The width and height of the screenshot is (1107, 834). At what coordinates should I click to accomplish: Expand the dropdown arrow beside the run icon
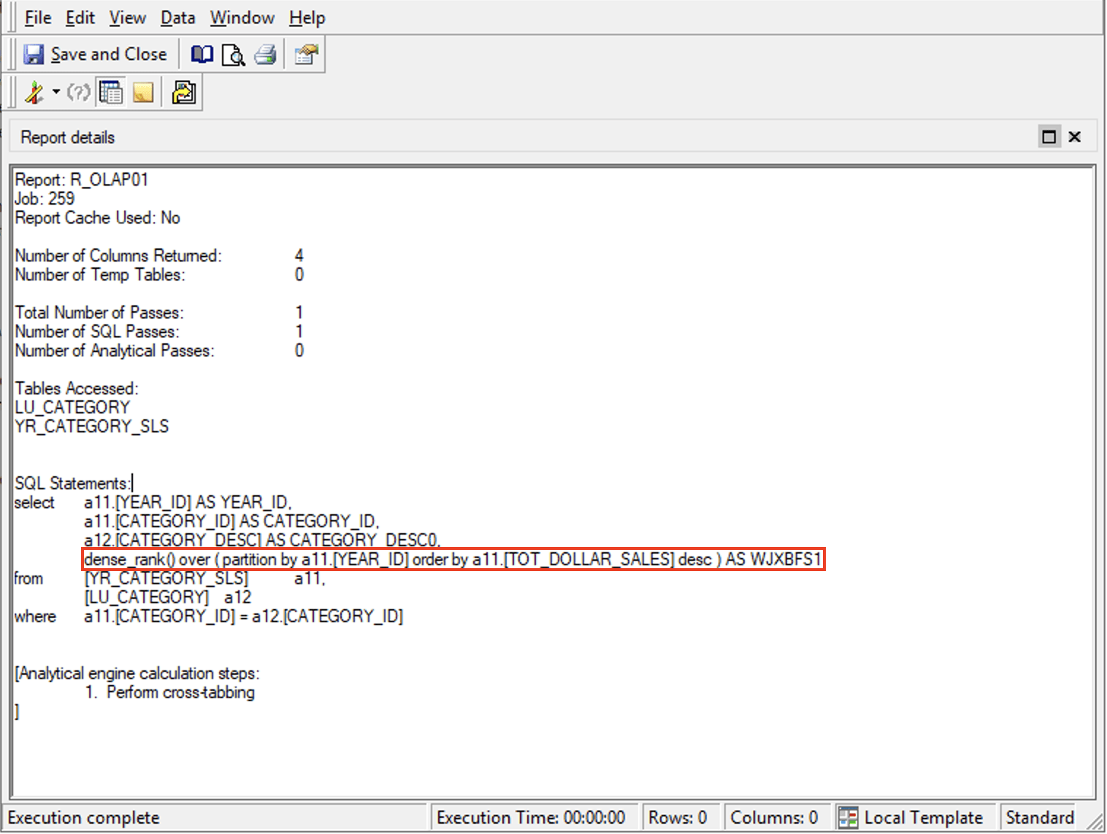(x=56, y=93)
